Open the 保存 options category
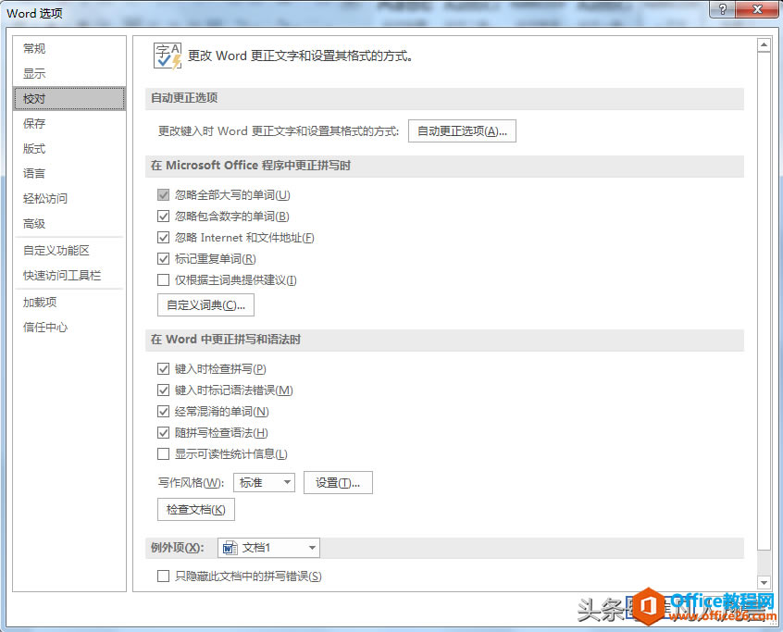Screen dimensions: 783x632 [69, 123]
